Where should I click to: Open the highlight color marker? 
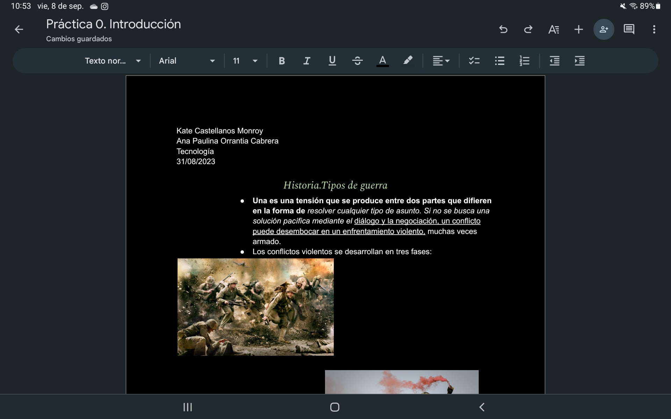point(407,61)
